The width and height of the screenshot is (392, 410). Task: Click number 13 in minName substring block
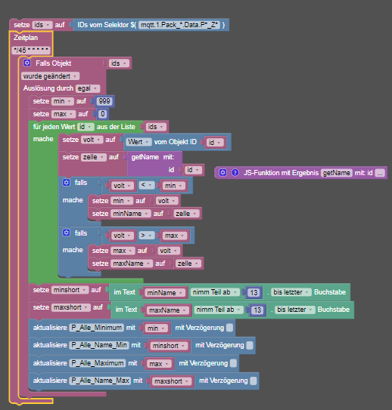(254, 292)
